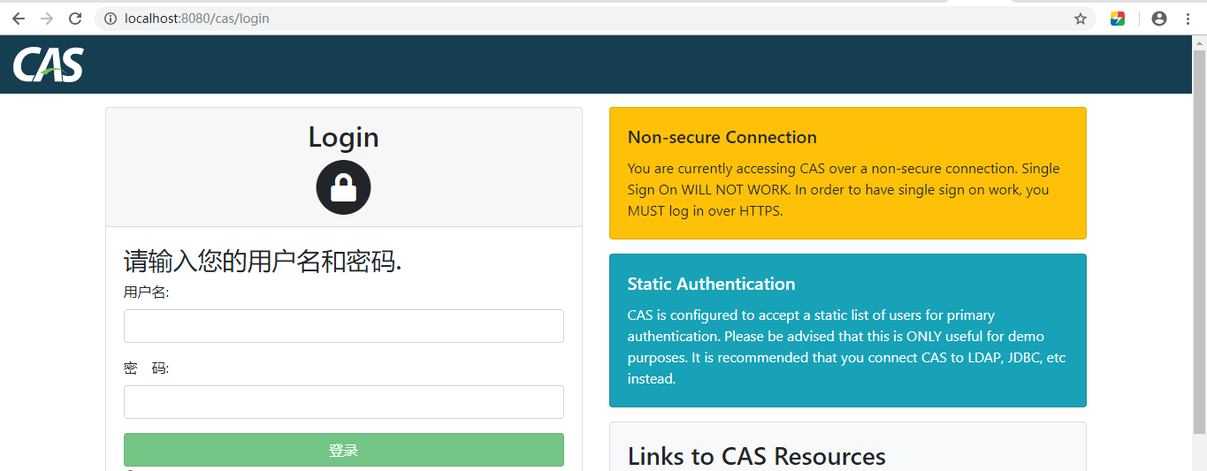Focus the address bar URL localhost:8080/cas/login
Image resolution: width=1207 pixels, height=471 pixels.
click(197, 19)
